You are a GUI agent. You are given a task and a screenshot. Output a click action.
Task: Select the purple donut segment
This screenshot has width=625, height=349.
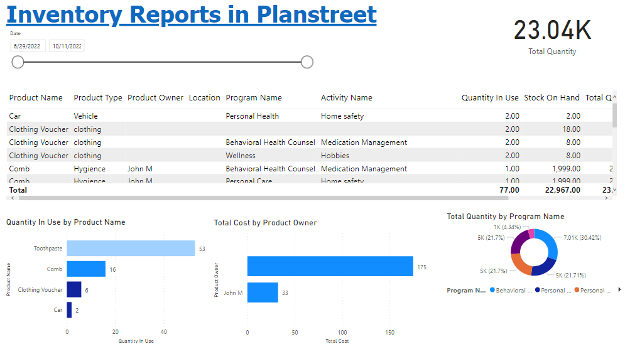(518, 242)
